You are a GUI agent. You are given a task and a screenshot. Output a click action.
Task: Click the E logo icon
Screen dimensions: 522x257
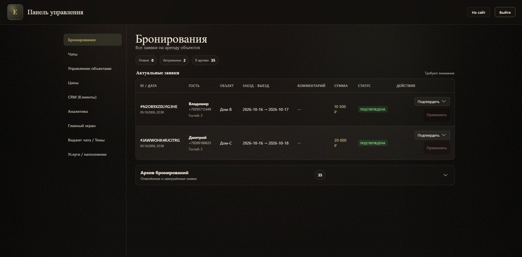pyautogui.click(x=15, y=12)
